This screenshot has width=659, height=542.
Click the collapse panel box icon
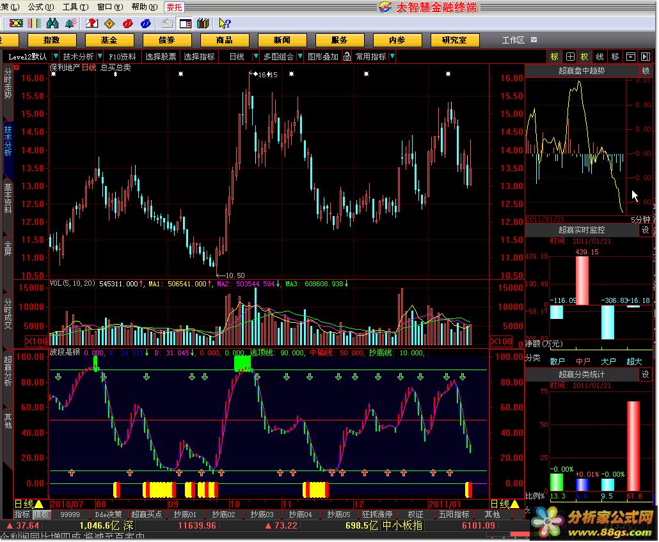click(x=630, y=56)
